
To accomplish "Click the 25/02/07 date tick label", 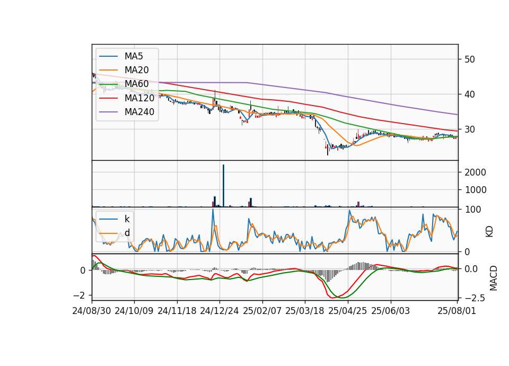I will point(262,311).
